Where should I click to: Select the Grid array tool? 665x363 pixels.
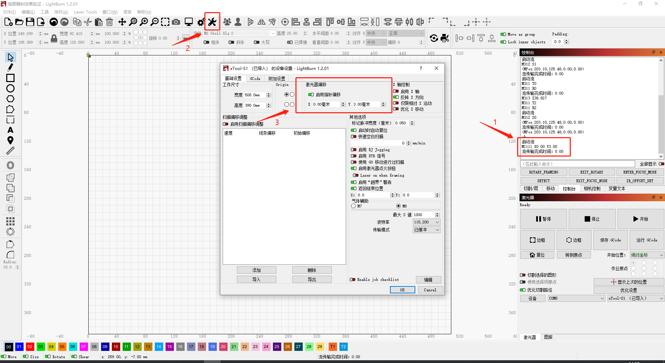click(10, 221)
